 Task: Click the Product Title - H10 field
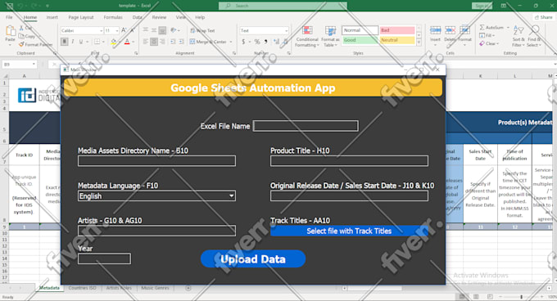(349, 161)
